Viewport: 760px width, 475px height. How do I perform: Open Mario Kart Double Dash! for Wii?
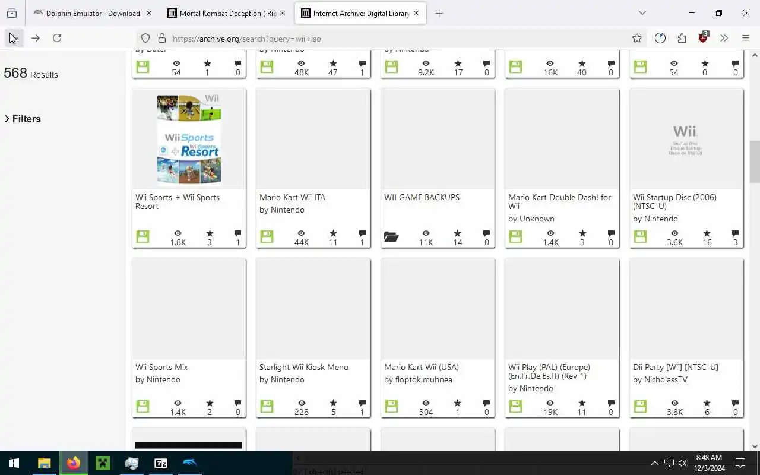[559, 202]
